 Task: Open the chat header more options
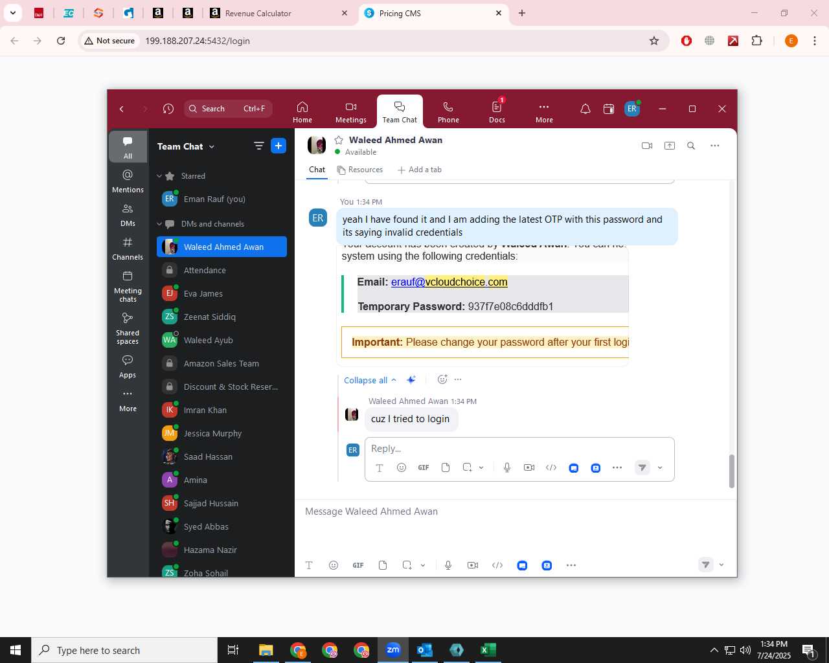pyautogui.click(x=715, y=146)
